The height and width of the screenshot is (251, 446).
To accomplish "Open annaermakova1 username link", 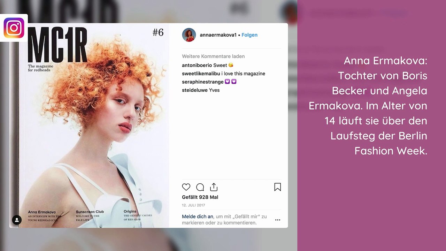I will [218, 35].
